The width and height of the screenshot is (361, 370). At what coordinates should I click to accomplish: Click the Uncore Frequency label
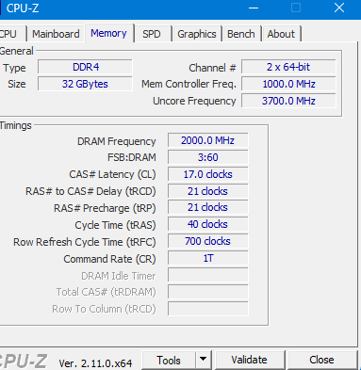pos(194,101)
